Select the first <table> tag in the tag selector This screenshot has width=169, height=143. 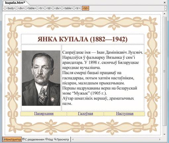coord(31,8)
